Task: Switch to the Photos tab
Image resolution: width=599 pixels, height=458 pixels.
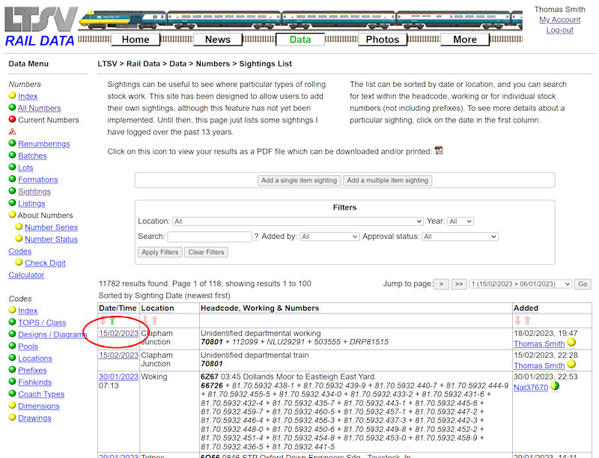Action: click(x=382, y=39)
